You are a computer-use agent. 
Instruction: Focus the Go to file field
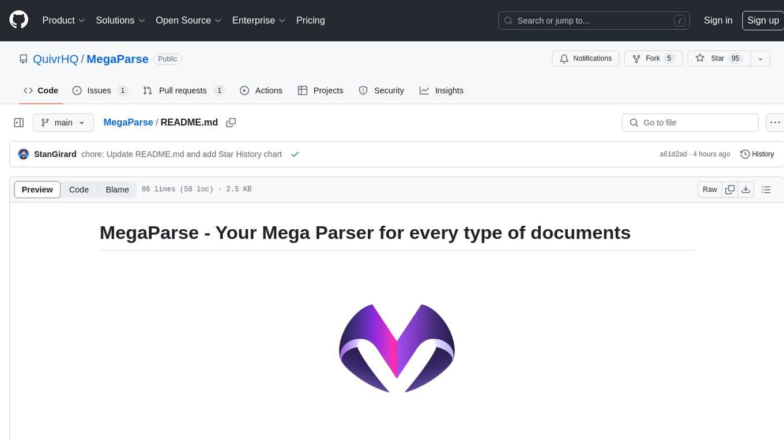click(x=690, y=123)
